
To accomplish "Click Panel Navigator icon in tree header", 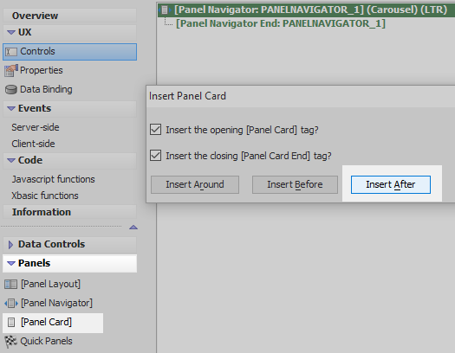I will [165, 10].
